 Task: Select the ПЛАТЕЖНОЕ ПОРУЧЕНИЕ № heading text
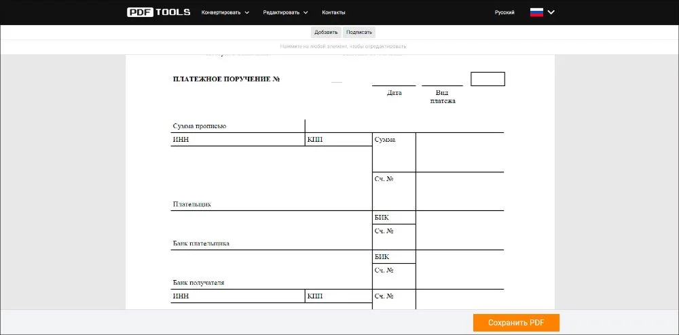pyautogui.click(x=227, y=79)
